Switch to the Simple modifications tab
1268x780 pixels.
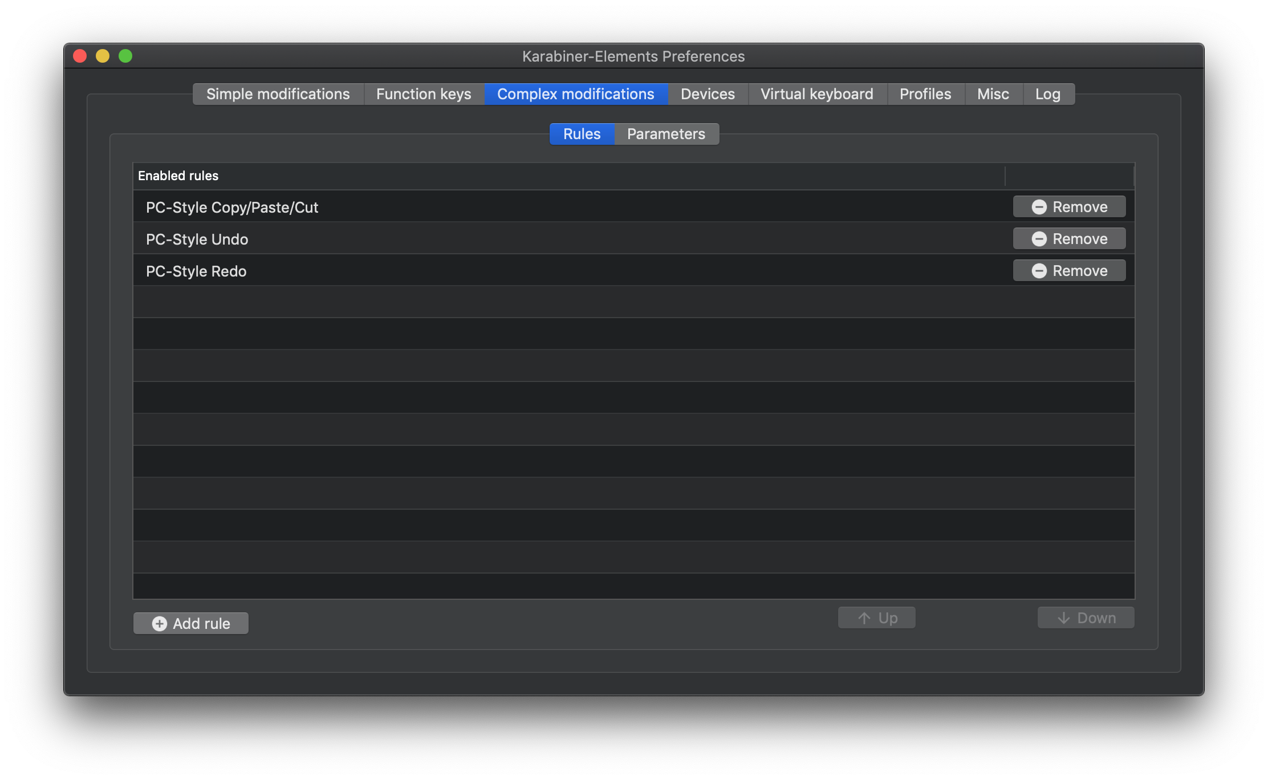coord(278,94)
